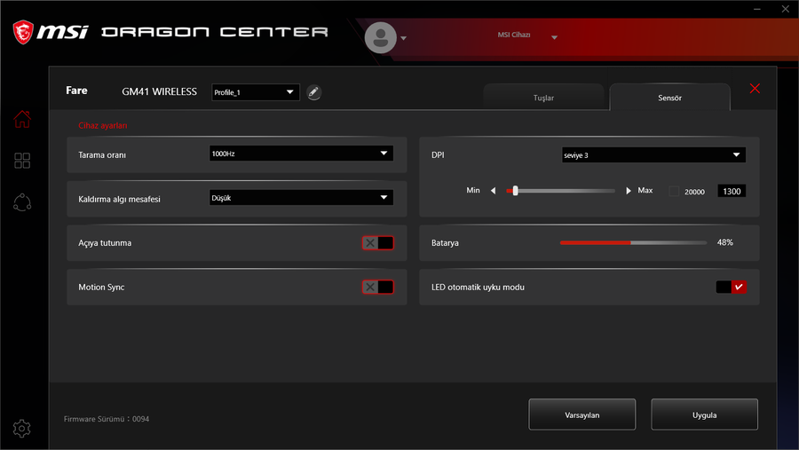Check the 20000 DPI checkbox

pyautogui.click(x=674, y=191)
